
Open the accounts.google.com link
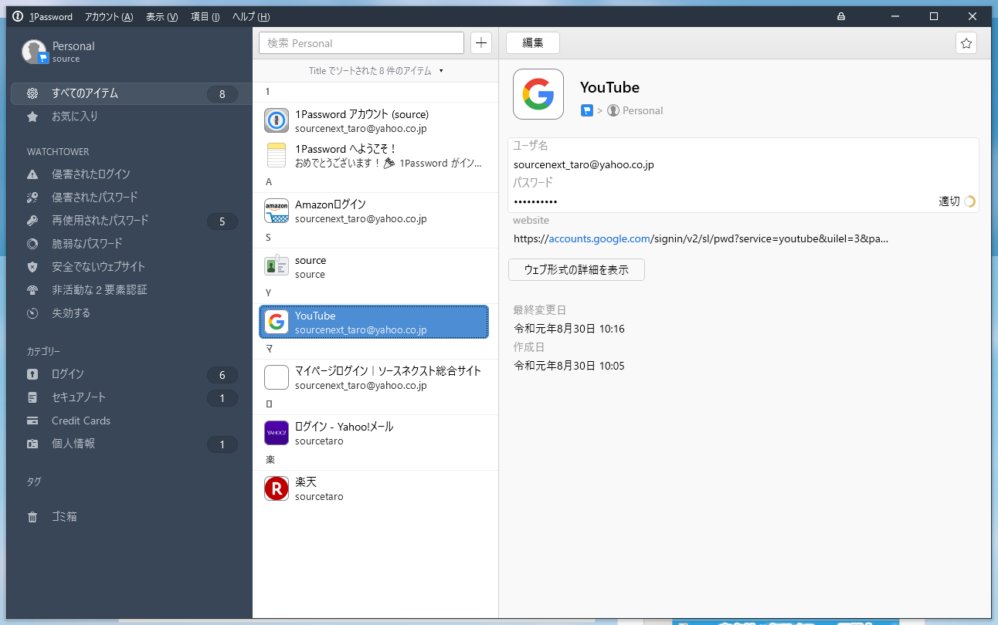(599, 238)
